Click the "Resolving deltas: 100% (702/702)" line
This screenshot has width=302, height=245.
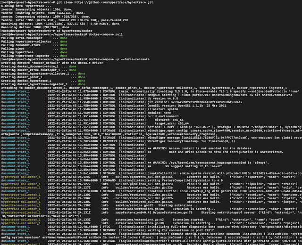(36, 27)
